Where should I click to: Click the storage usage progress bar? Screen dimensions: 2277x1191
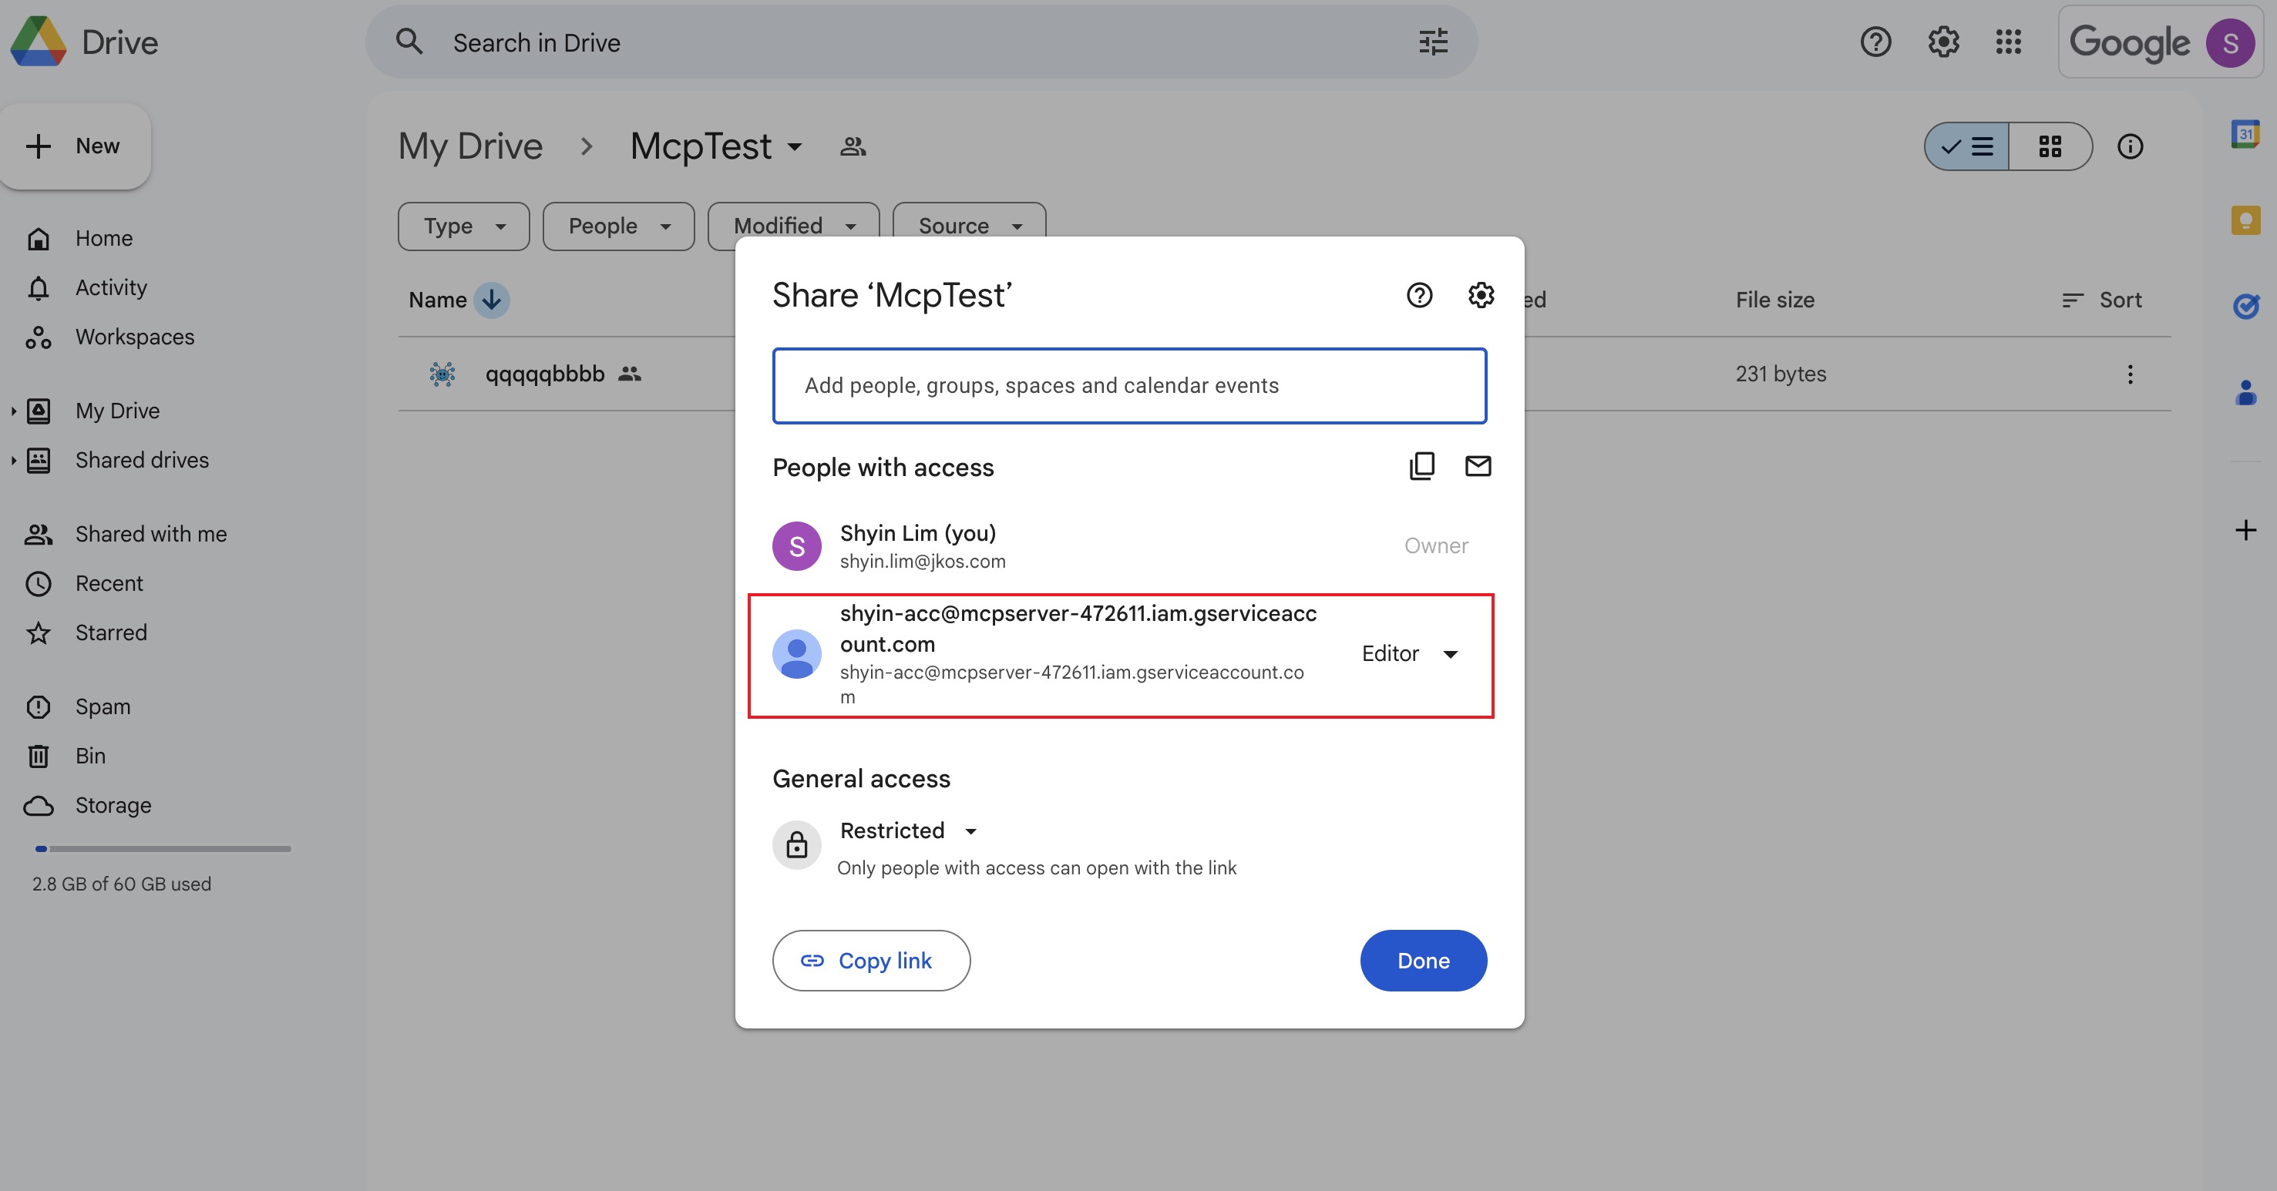(163, 848)
